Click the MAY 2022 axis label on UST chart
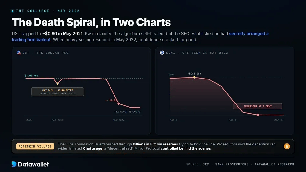Screen dimensions: 306x172 118,120
